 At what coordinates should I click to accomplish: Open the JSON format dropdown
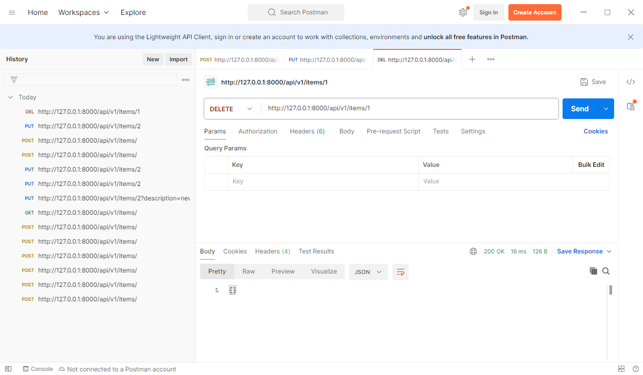pos(369,272)
